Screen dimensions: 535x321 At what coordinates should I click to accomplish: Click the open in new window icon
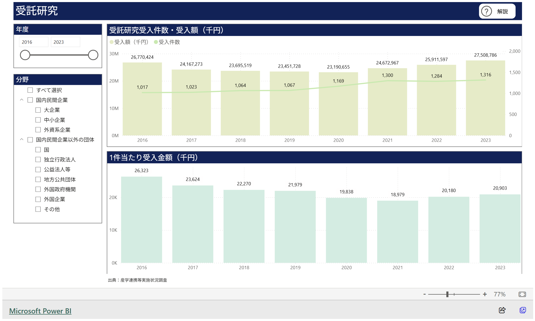(x=523, y=310)
